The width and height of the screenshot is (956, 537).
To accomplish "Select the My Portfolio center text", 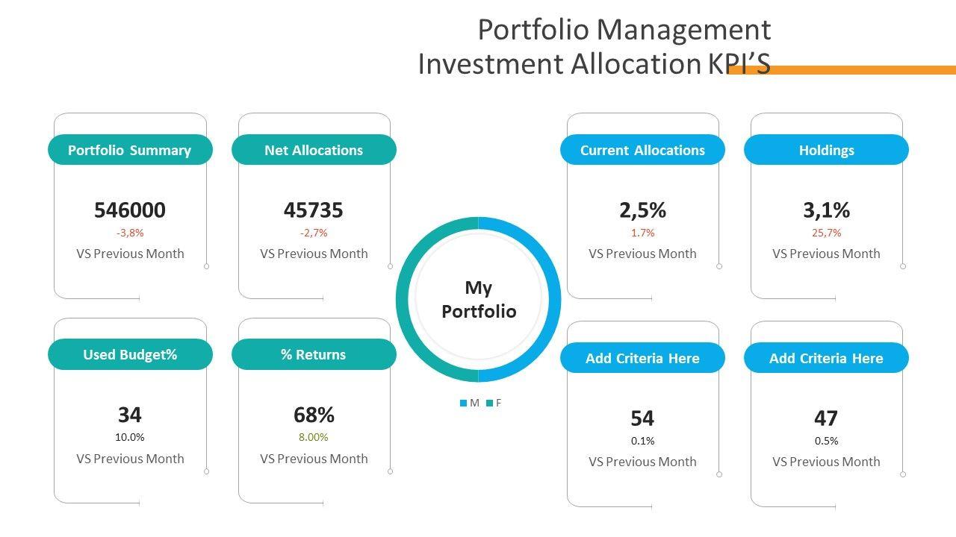I will 479,299.
